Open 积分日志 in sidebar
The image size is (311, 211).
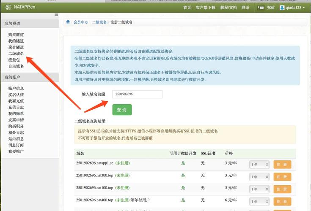[x=16, y=133]
